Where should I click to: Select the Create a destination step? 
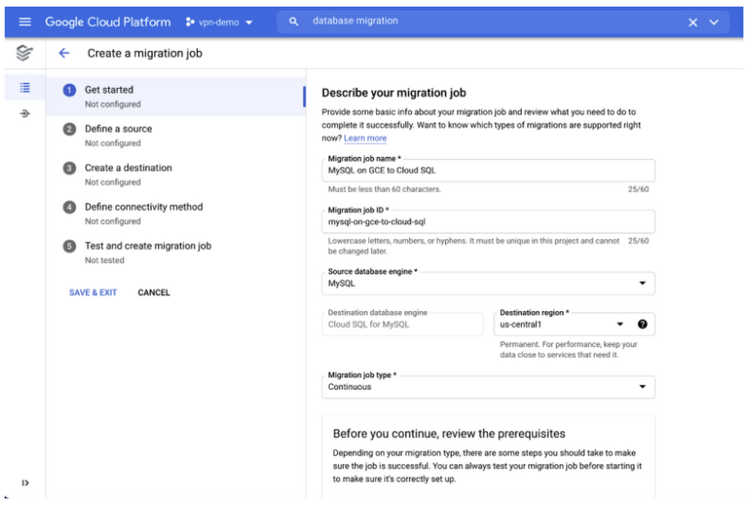175,175
